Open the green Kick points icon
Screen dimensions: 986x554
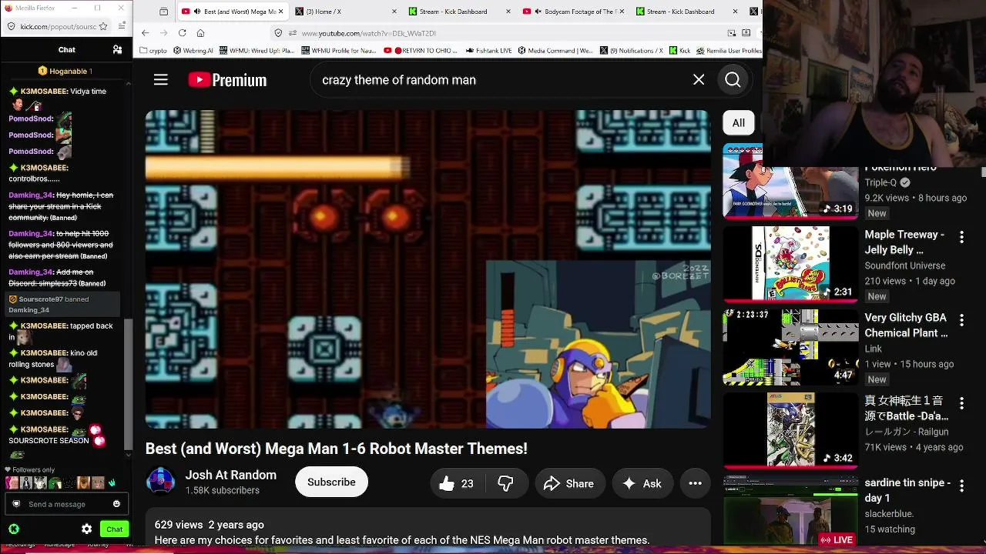coord(14,529)
